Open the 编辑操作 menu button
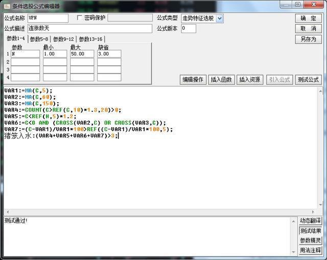 193,80
